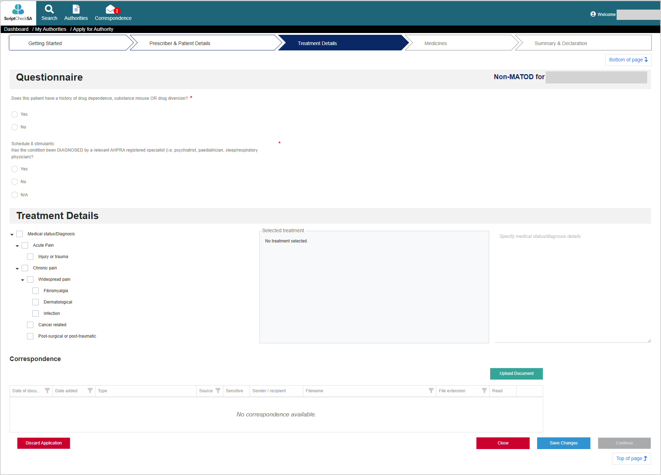Collapse the Widespread pain tree node

coord(22,280)
